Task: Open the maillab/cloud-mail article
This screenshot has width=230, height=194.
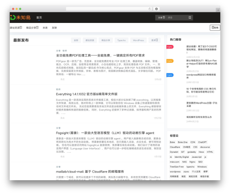Action: click(90, 172)
